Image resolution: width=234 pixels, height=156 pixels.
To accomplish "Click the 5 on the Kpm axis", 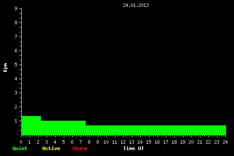I will click(16, 65).
